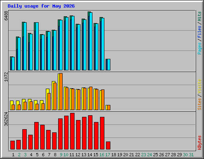Click the cyan pages bar for day 17
The width and height of the screenshot is (204, 159).
[109, 64]
